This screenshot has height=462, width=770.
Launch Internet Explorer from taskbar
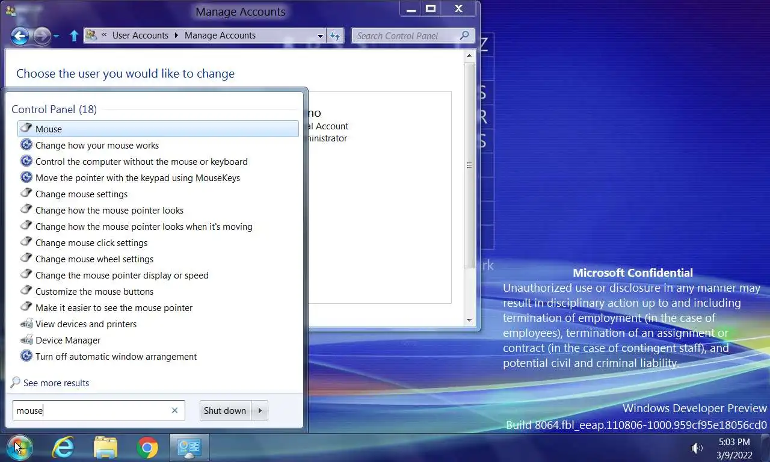[63, 447]
